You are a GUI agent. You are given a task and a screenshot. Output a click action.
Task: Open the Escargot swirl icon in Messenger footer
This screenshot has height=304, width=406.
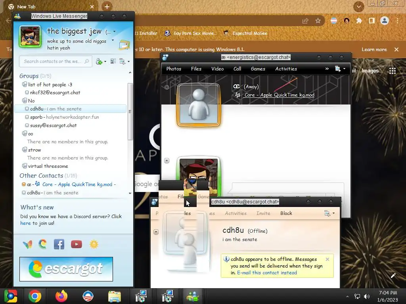[x=43, y=244]
